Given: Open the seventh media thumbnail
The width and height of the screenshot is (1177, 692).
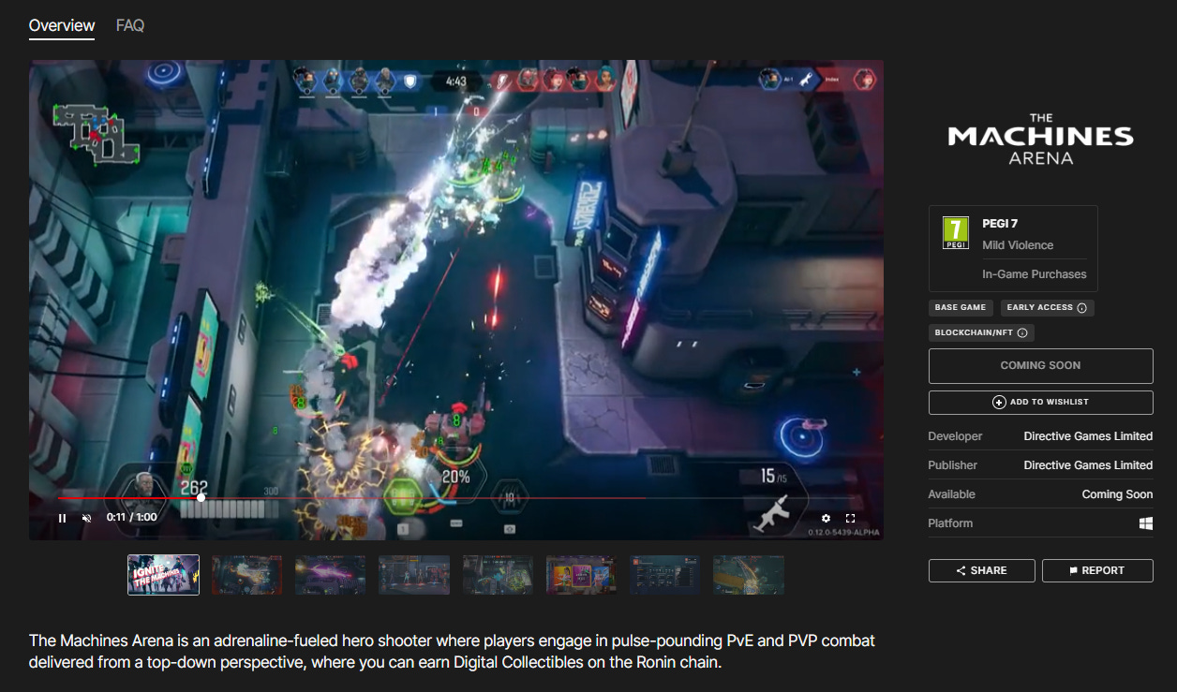Looking at the screenshot, I should point(665,575).
